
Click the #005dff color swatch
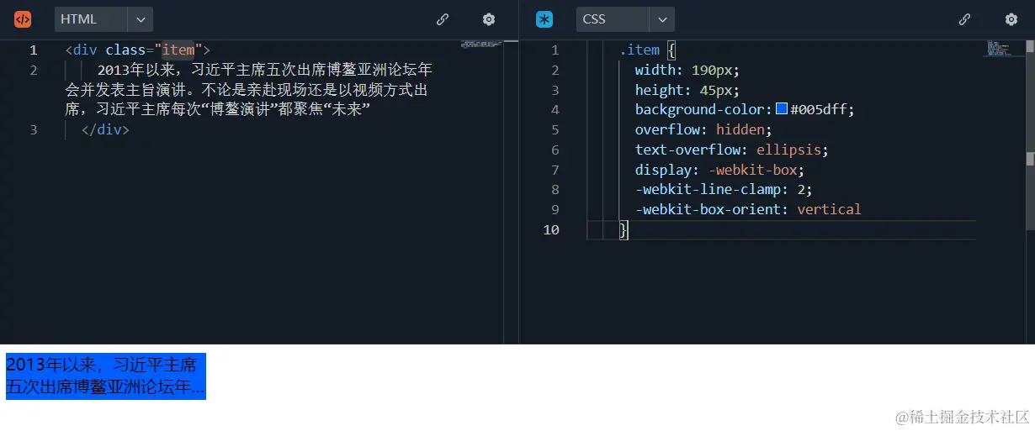[x=782, y=109]
